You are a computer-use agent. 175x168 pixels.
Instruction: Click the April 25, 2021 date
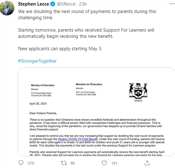(x=38, y=104)
